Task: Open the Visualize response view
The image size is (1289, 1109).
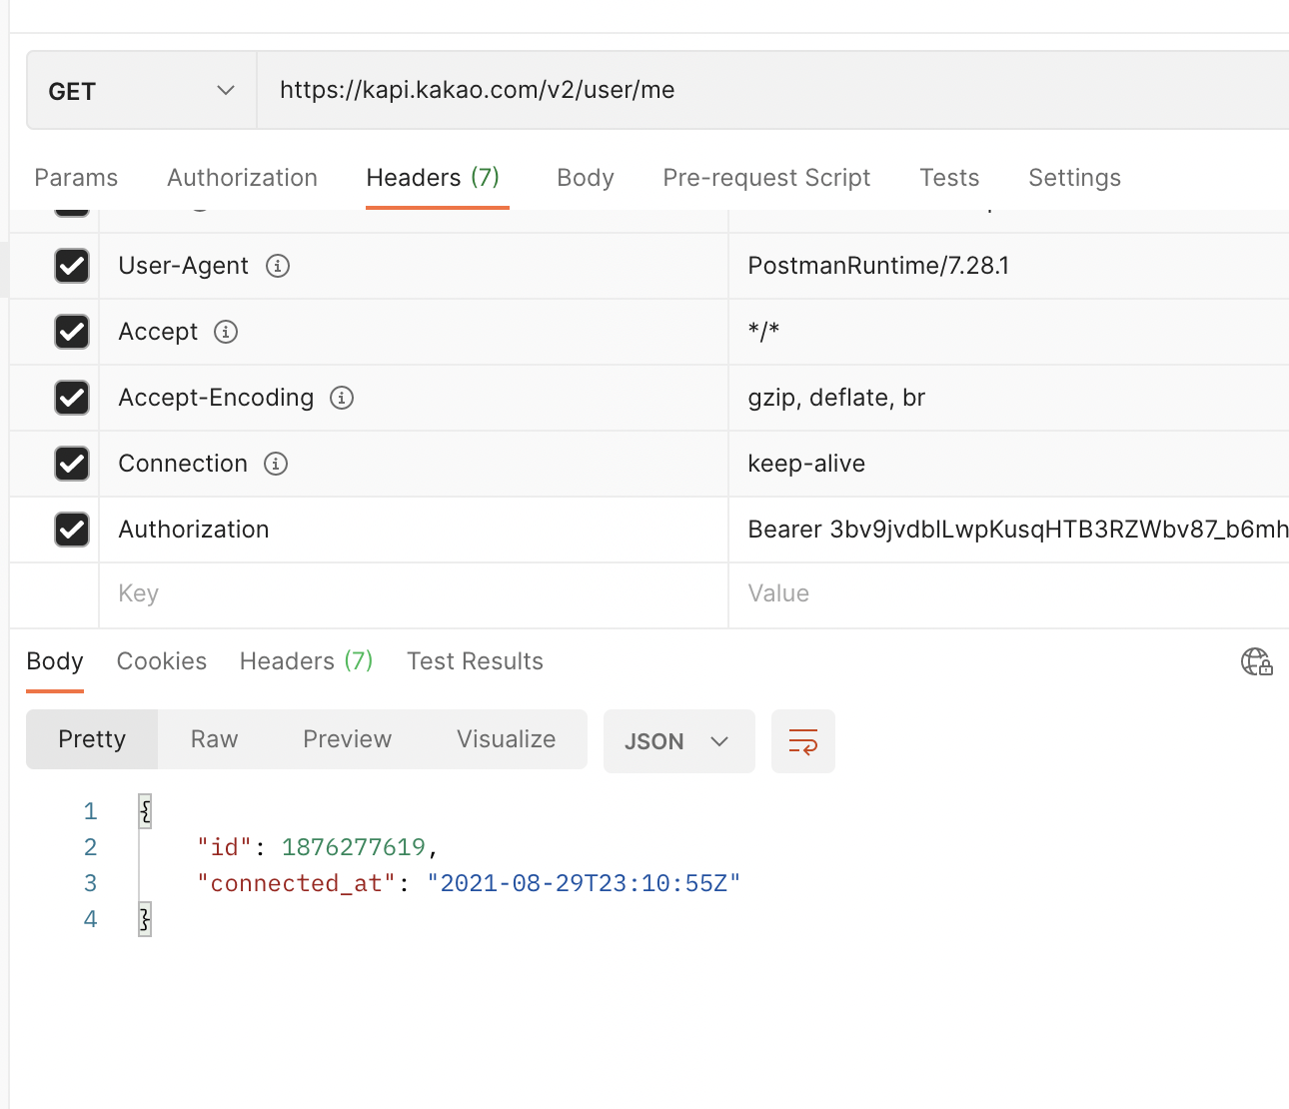Action: pos(506,739)
